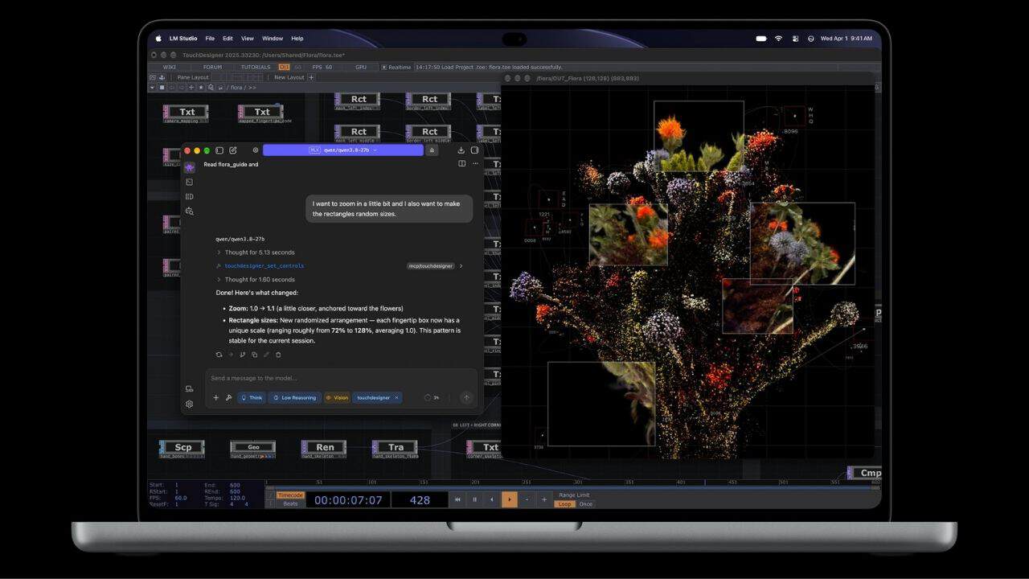Open the qwen/qwen3.8-27b model selector dropdown
The height and width of the screenshot is (579, 1029).
coord(343,150)
